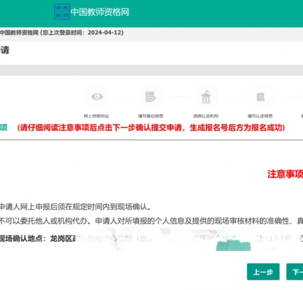Click the green 项 section heading
Image resolution: width=303 pixels, height=290 pixels.
click(x=4, y=128)
